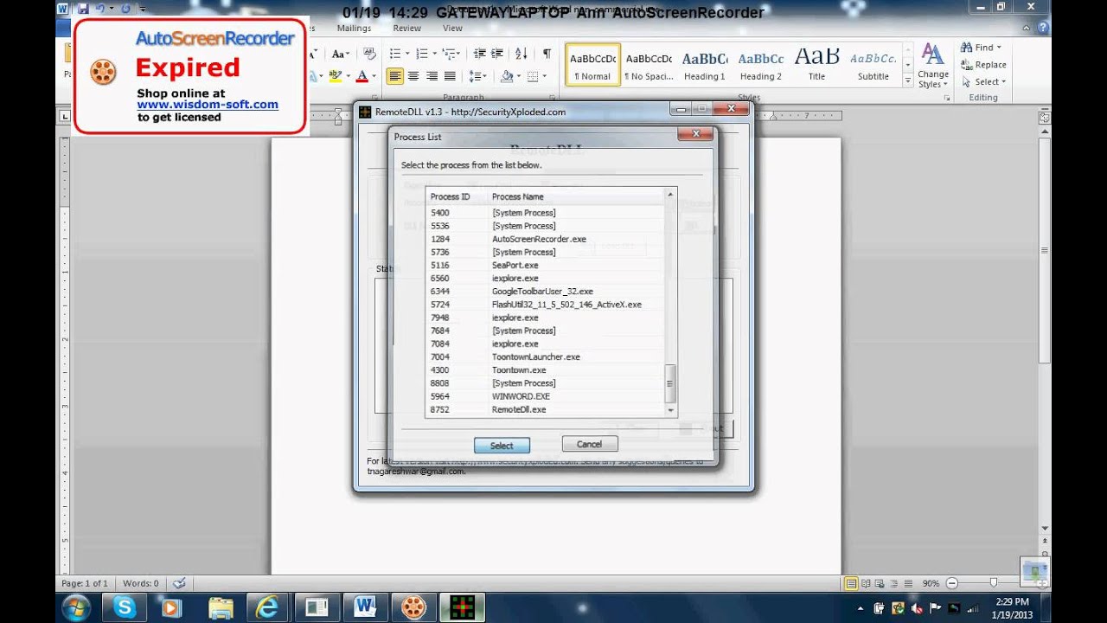Select GoogleToolbarUser_32.exe process row

pyautogui.click(x=546, y=292)
